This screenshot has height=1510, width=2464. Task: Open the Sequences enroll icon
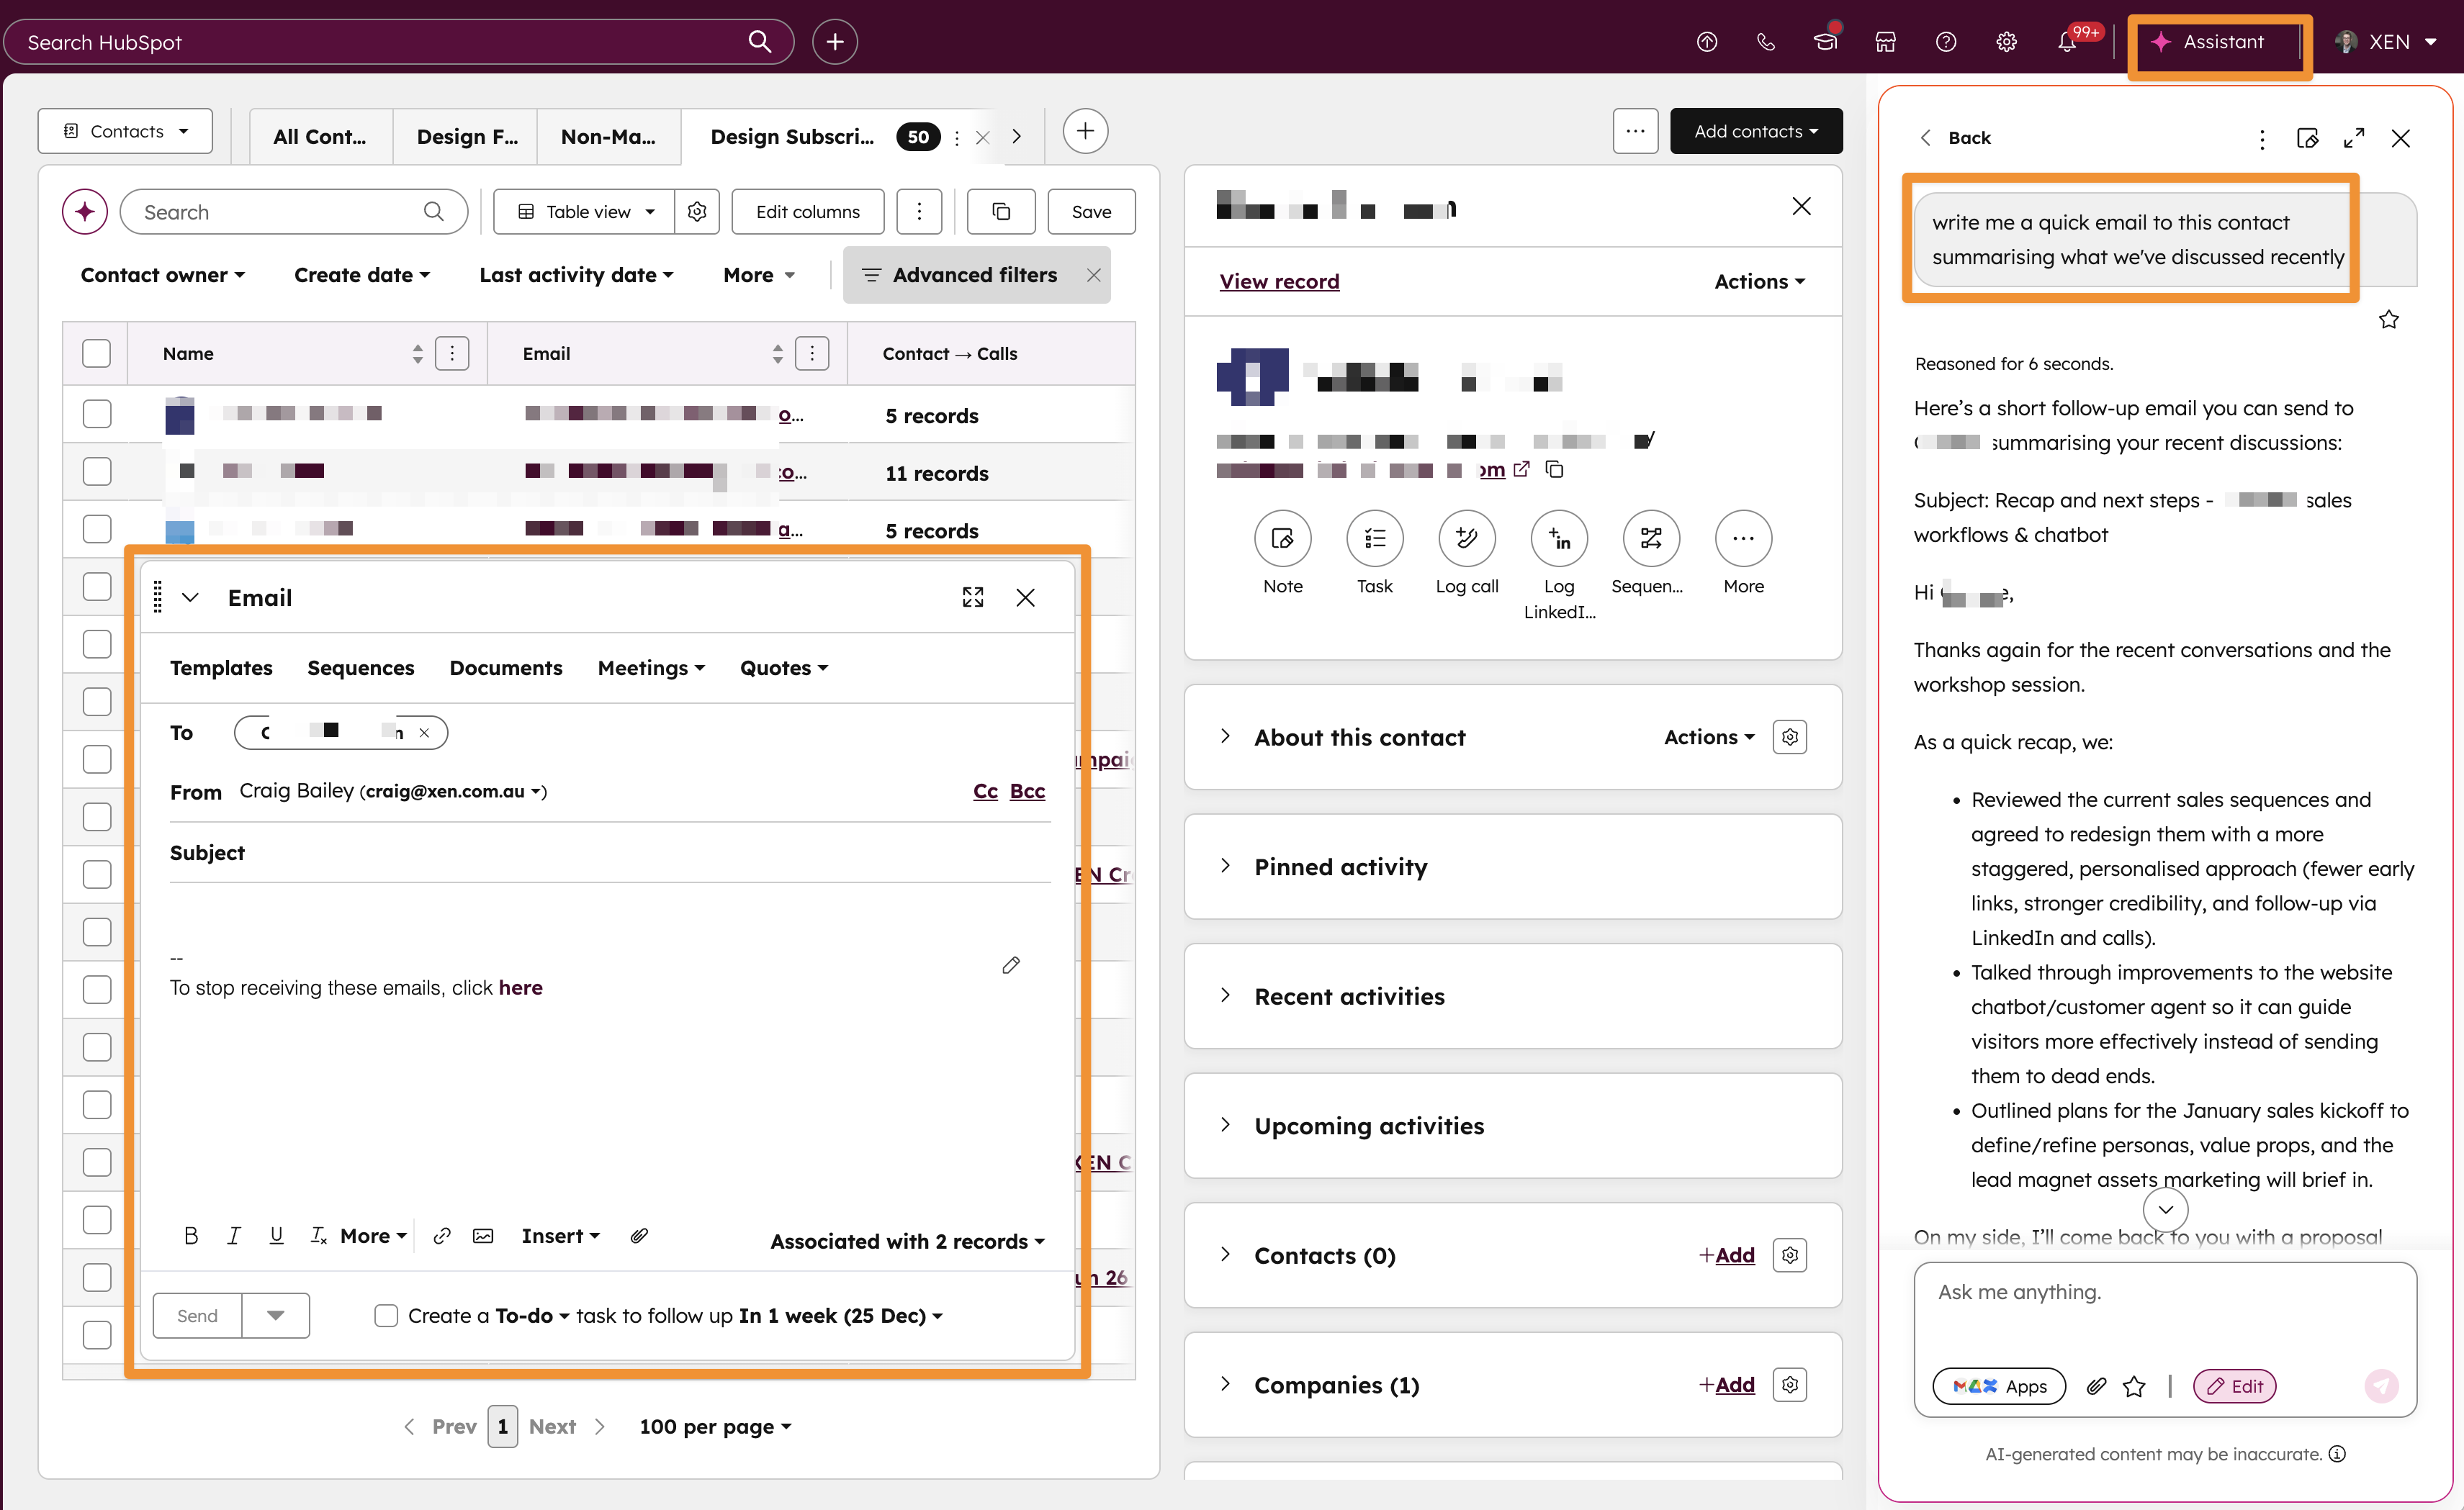(1650, 538)
